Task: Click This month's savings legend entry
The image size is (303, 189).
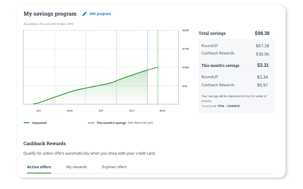Action: click(120, 123)
